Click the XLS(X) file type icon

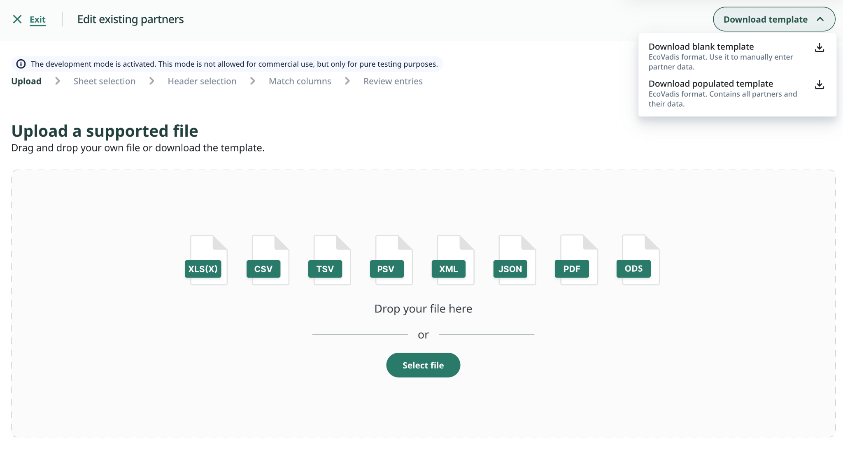pos(206,260)
